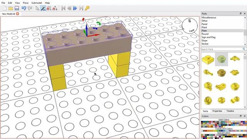
Task: Click the magnifier icon in Search Parts
Action: [x=244, y=49]
